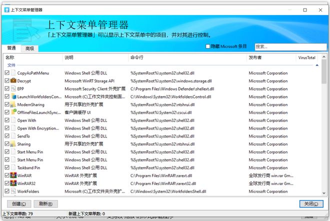Click the vertical scrollbar thumb

(x=324, y=71)
